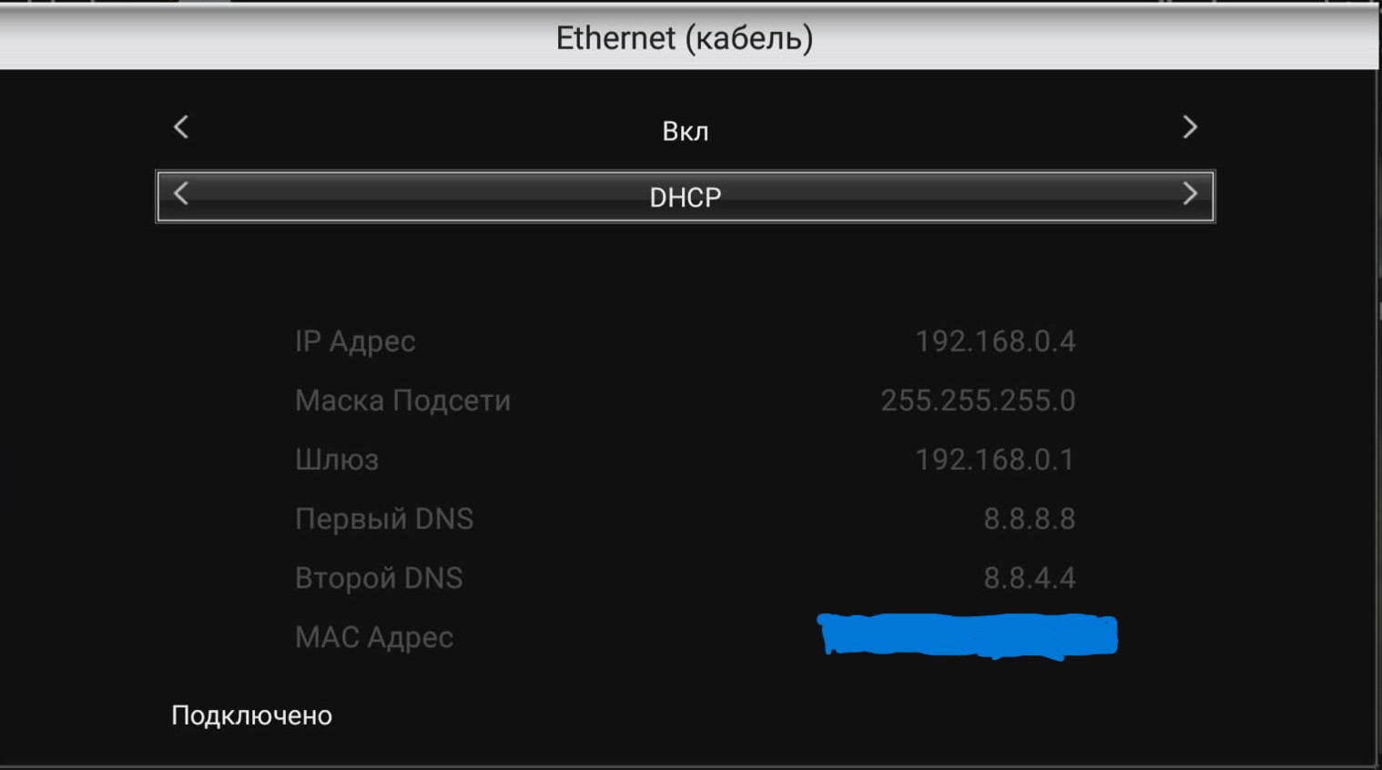1382x770 pixels.
Task: Click left arrow beside Вкл option
Action: click(181, 127)
